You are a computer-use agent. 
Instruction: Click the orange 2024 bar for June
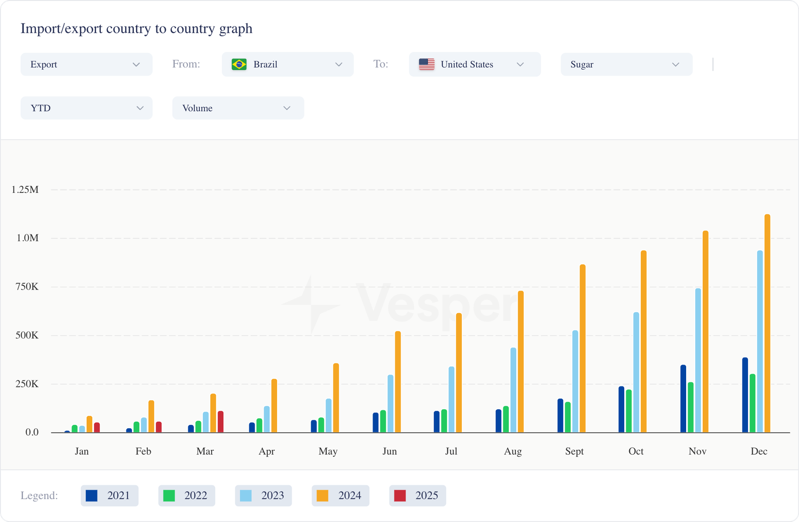pyautogui.click(x=398, y=382)
